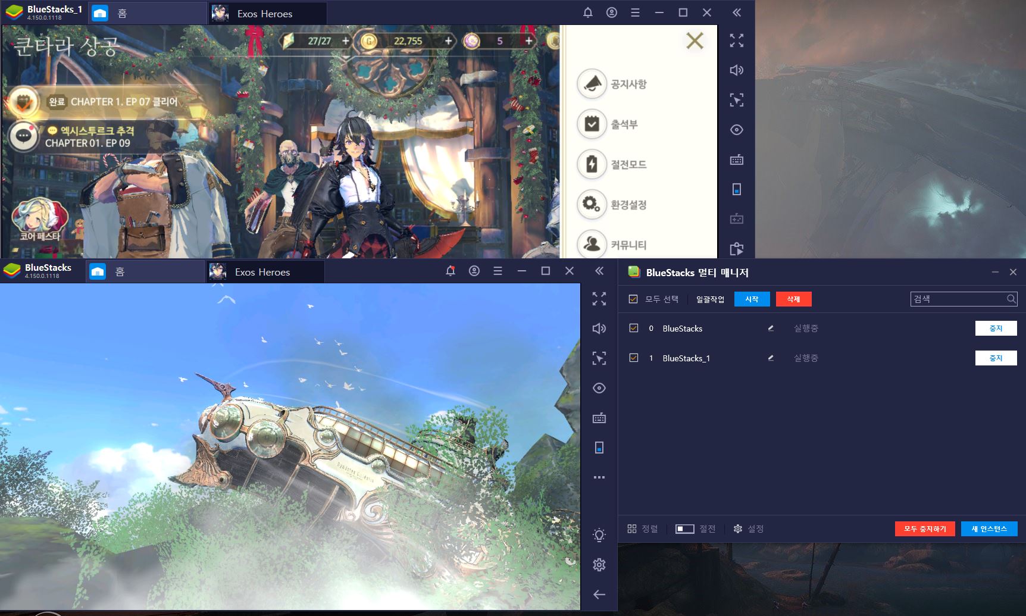
Task: Open 절전모드 power saving mode
Action: 612,164
